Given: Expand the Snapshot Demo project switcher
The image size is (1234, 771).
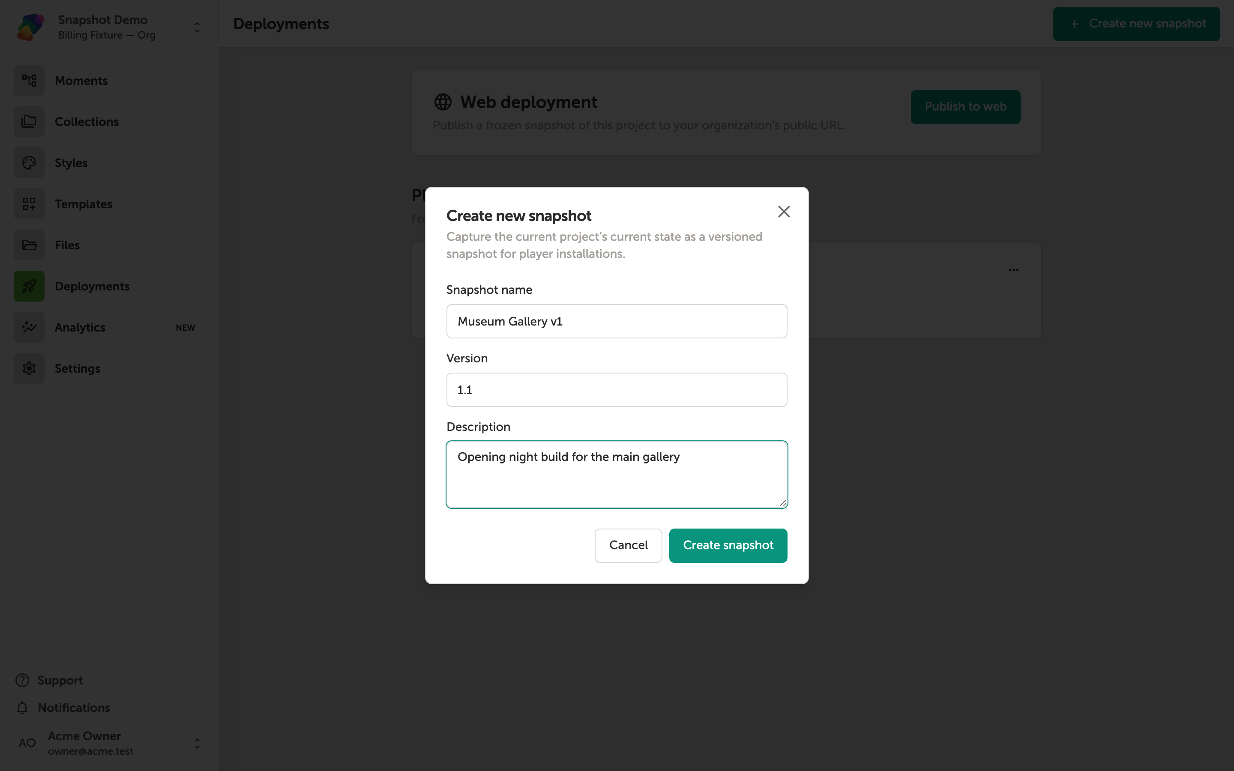Looking at the screenshot, I should 197,27.
